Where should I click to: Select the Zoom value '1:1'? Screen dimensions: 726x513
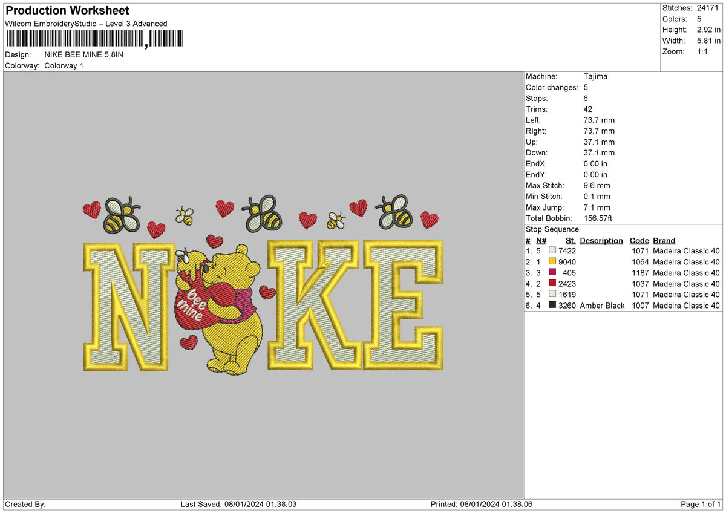704,51
